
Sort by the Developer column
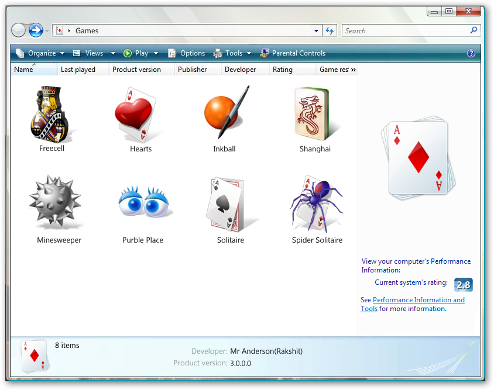click(245, 69)
